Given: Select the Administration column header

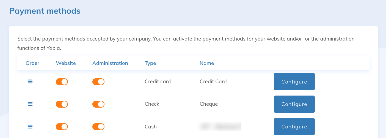Looking at the screenshot, I should pyautogui.click(x=110, y=63).
